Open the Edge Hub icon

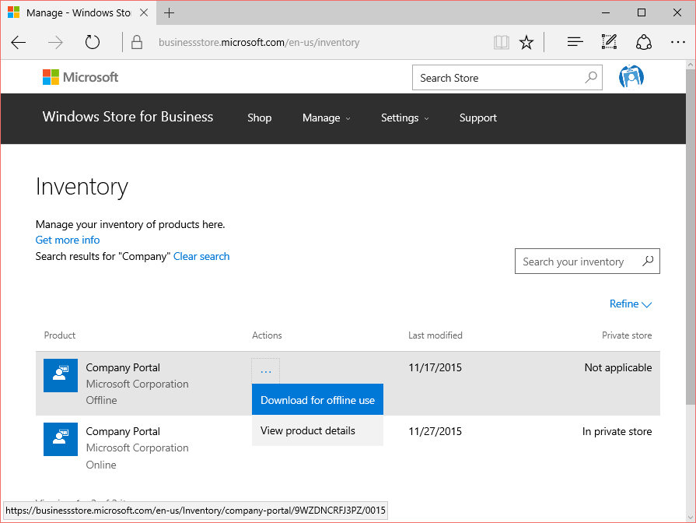tap(575, 42)
